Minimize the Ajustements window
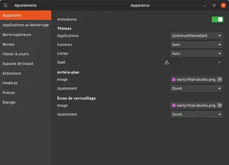The image size is (229, 165). click(x=205, y=5)
